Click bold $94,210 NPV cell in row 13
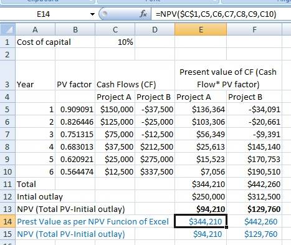The height and width of the screenshot is (245, 291). click(201, 209)
